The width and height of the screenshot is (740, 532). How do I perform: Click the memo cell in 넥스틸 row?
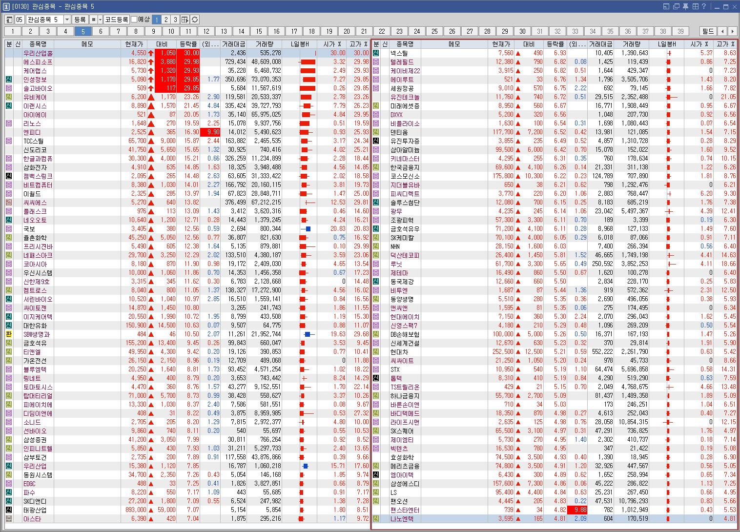click(x=454, y=53)
